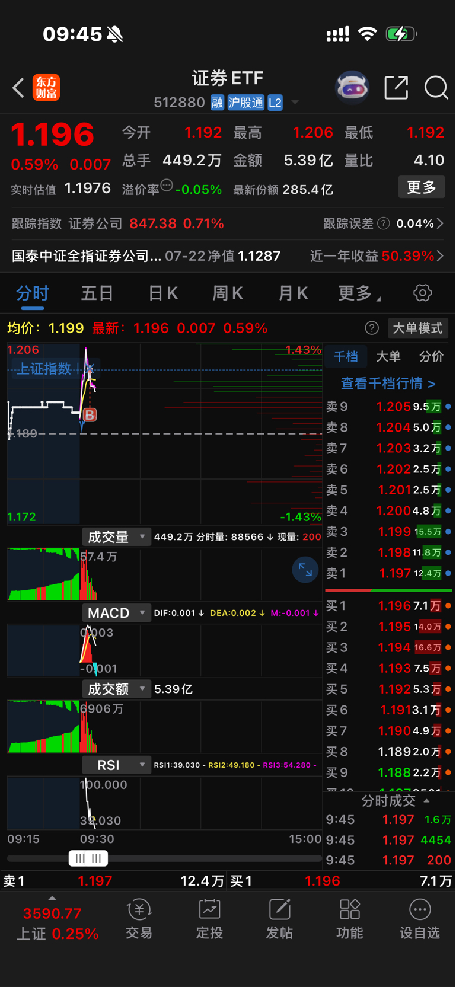
Task: Tap the 融 margin badge
Action: (217, 103)
